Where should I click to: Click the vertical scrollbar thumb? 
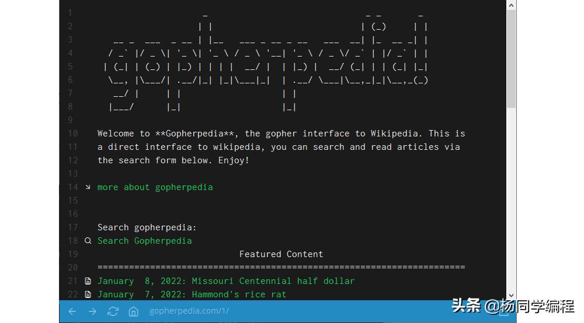point(511,59)
